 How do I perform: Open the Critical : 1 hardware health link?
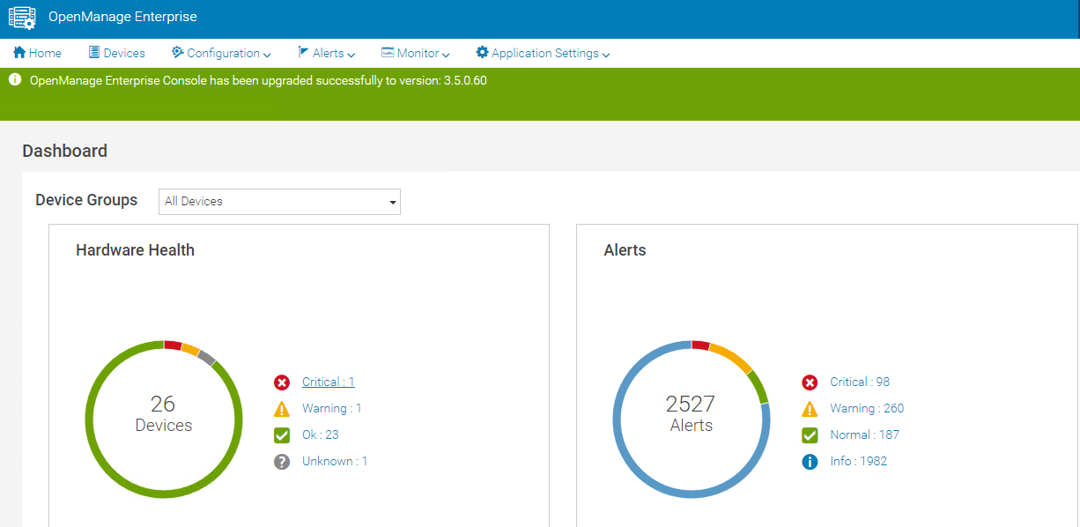329,382
